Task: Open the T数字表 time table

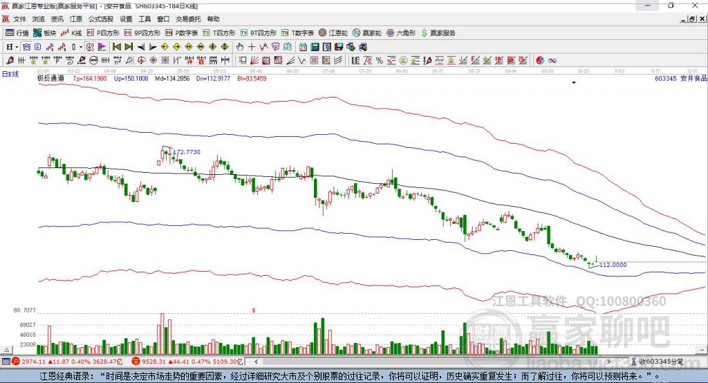Action: pos(297,33)
